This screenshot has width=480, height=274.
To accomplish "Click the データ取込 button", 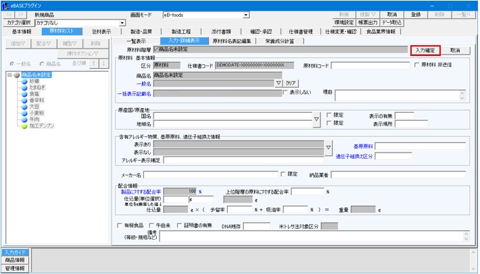I will 391,22.
